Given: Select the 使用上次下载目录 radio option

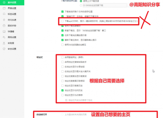Looking at the screenshot, I should point(81,1).
